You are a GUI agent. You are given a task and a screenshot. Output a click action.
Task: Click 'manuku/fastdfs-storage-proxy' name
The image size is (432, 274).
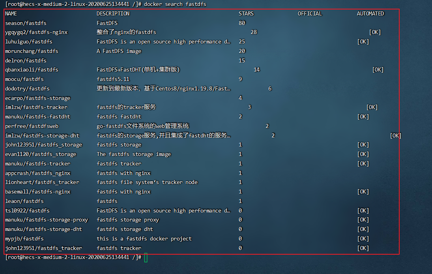47,220
